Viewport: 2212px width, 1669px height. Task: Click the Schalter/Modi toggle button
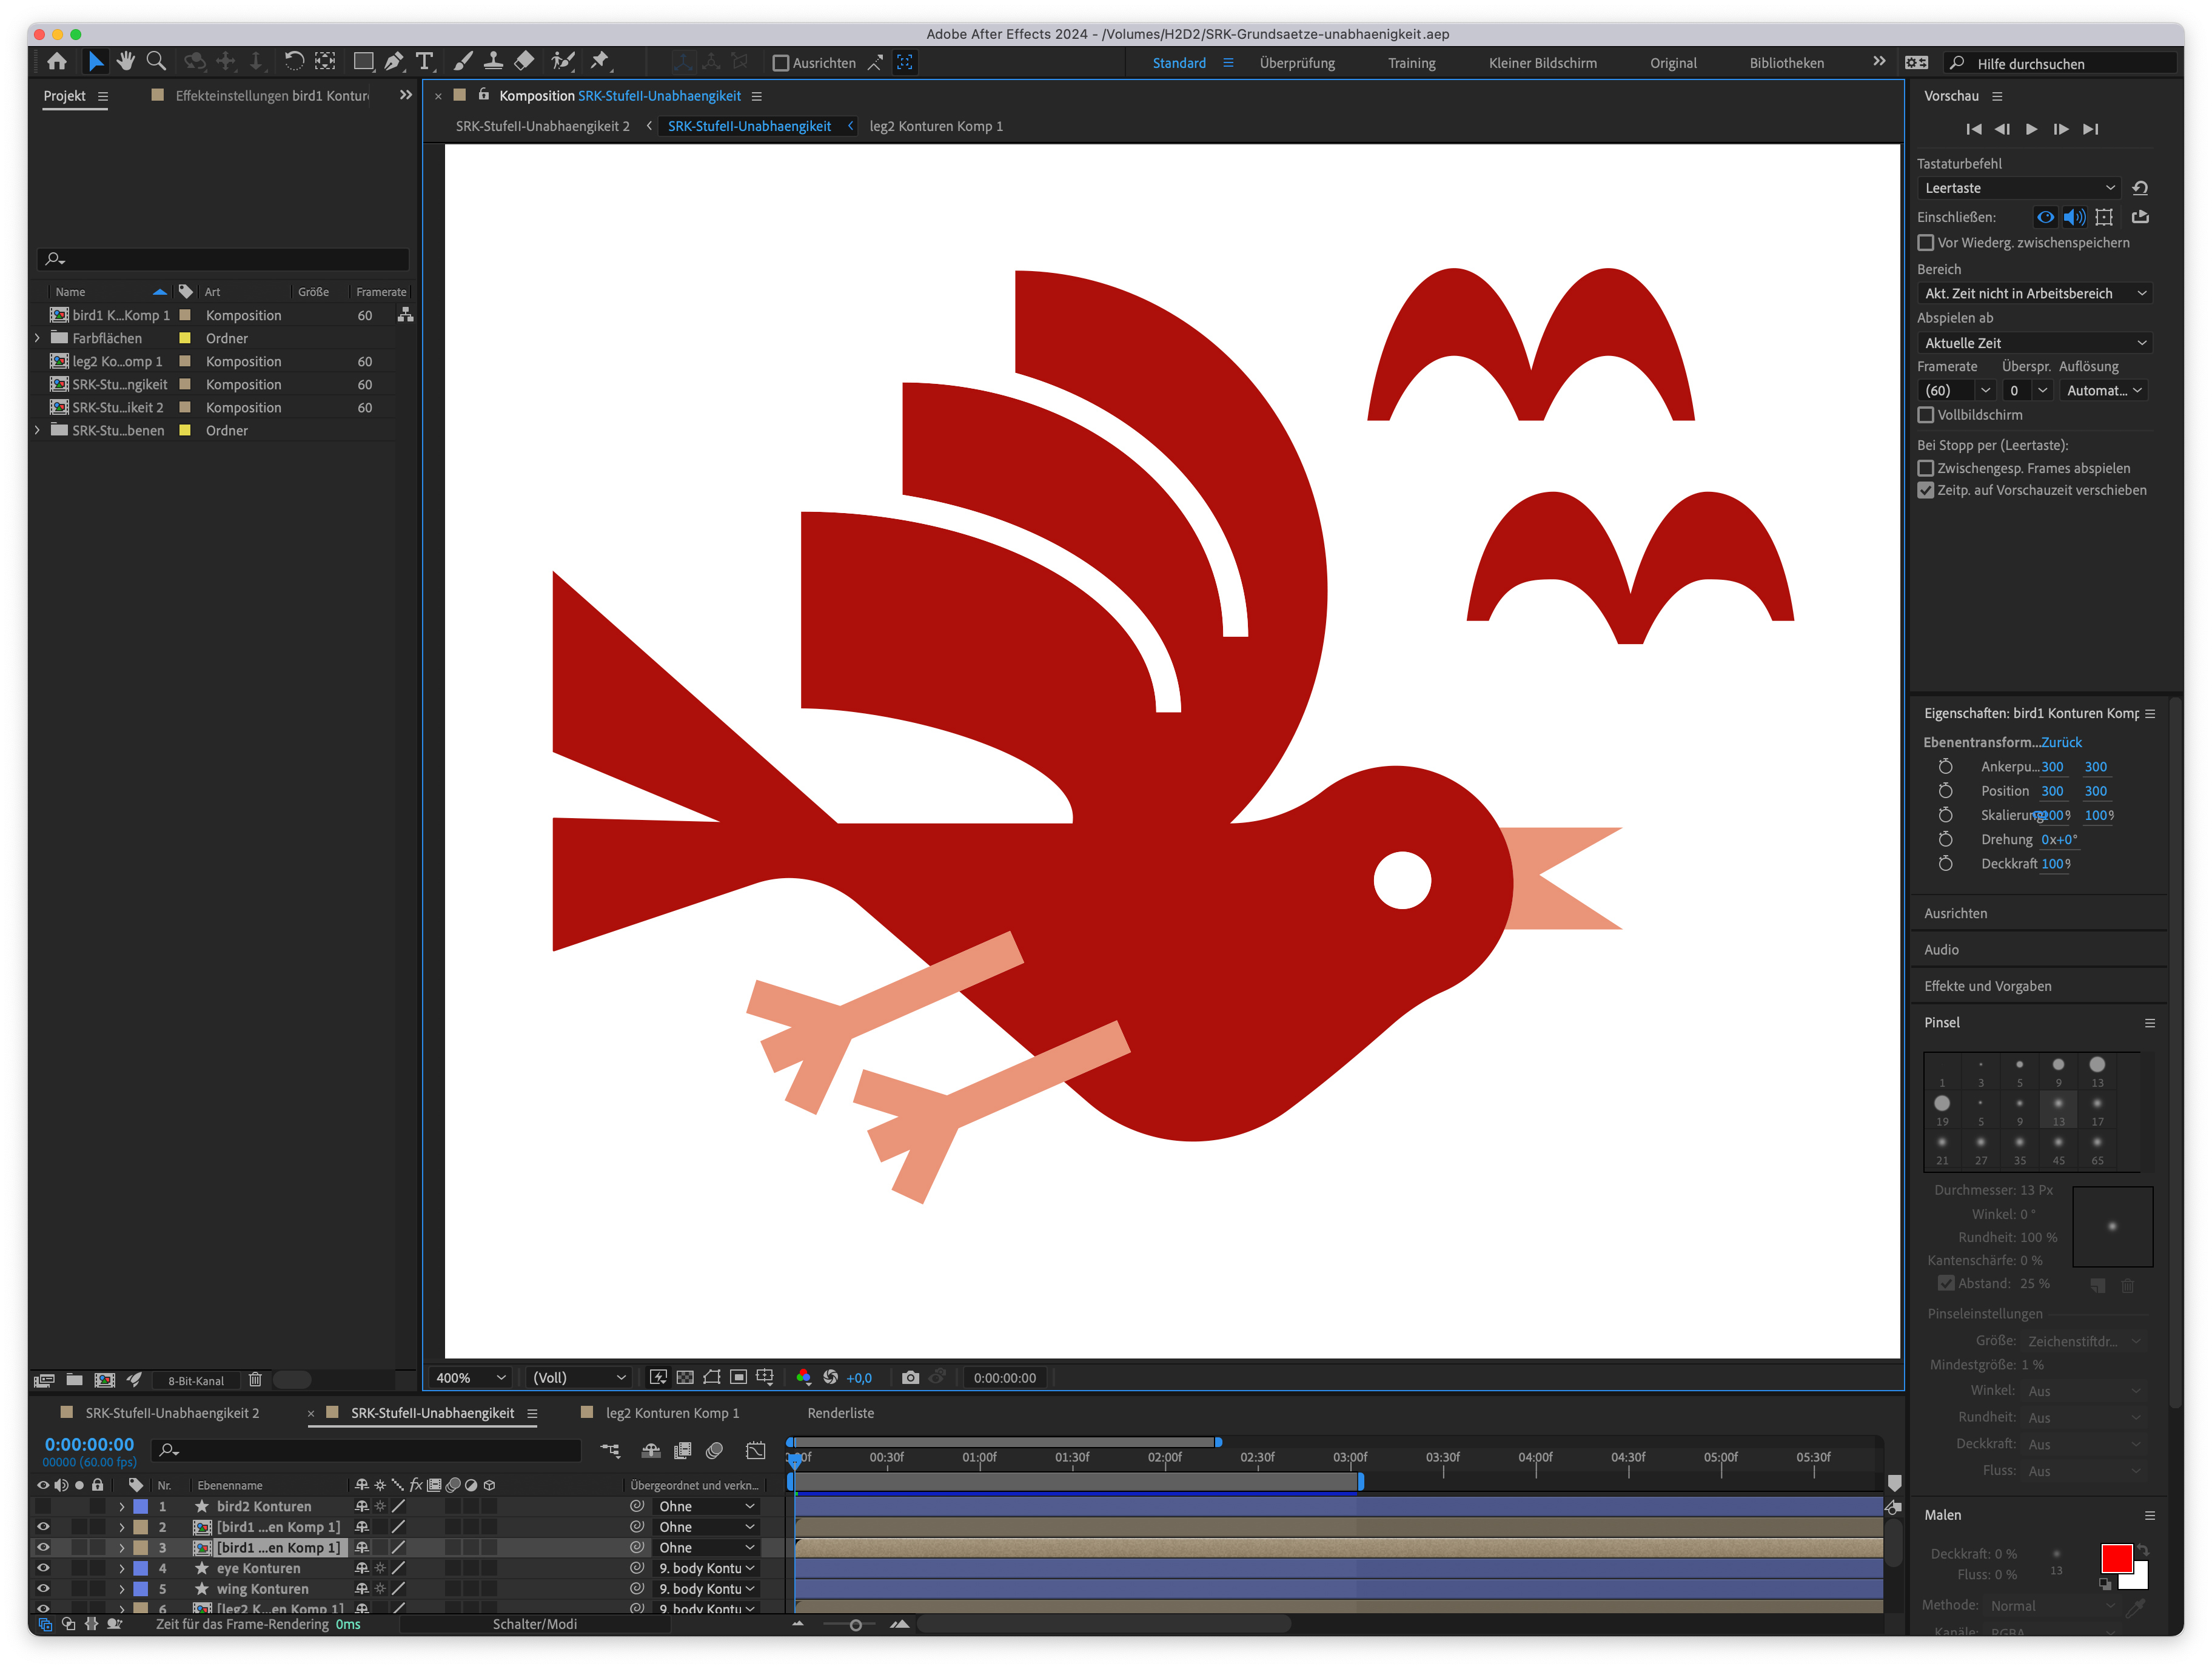[x=534, y=1624]
